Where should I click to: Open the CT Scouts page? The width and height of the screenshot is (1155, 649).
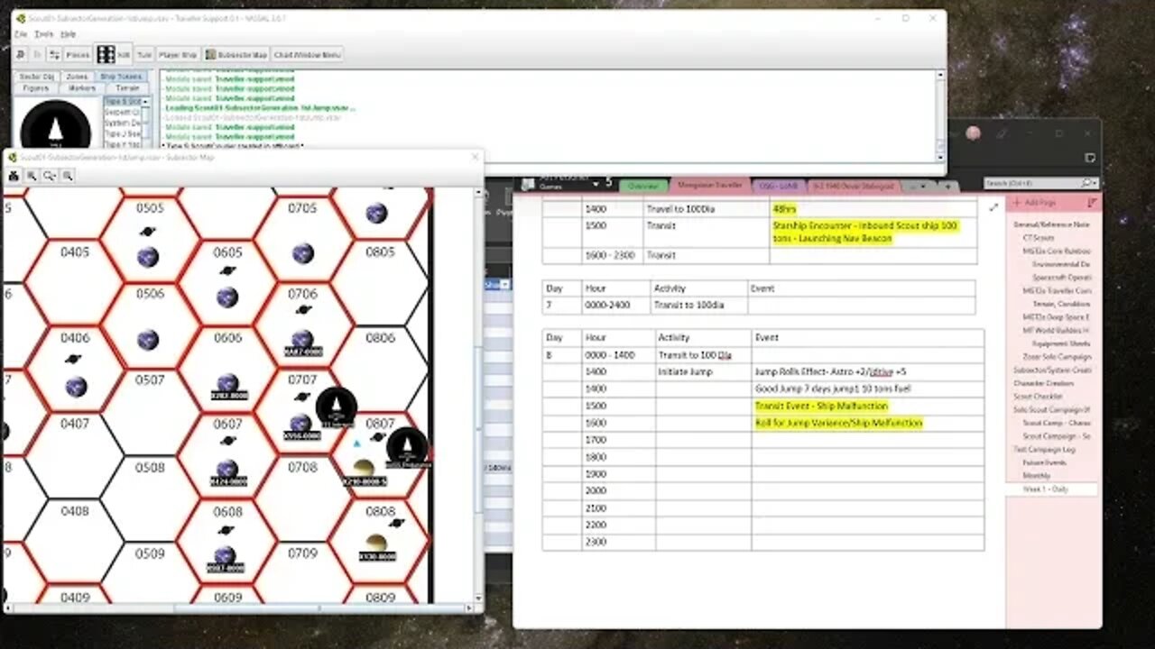(x=1038, y=237)
